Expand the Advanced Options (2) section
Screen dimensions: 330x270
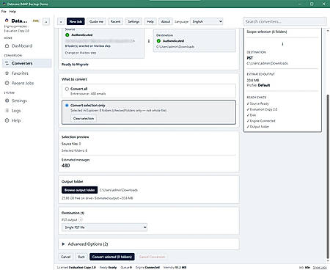click(x=149, y=244)
